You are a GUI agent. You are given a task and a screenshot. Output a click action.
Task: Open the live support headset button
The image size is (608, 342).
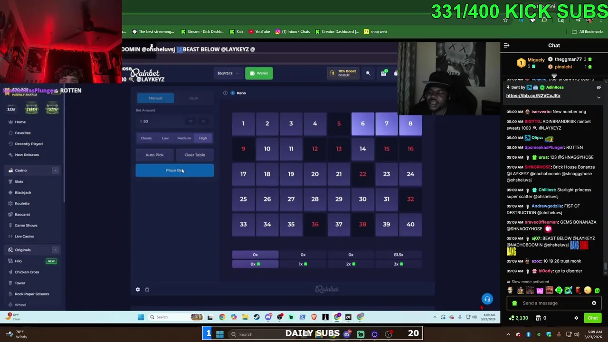click(x=487, y=299)
